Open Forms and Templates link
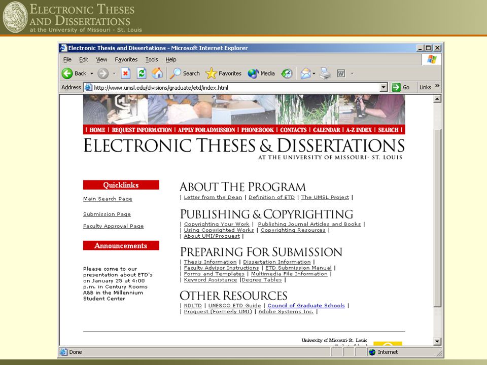487x365 pixels. pyautogui.click(x=214, y=273)
